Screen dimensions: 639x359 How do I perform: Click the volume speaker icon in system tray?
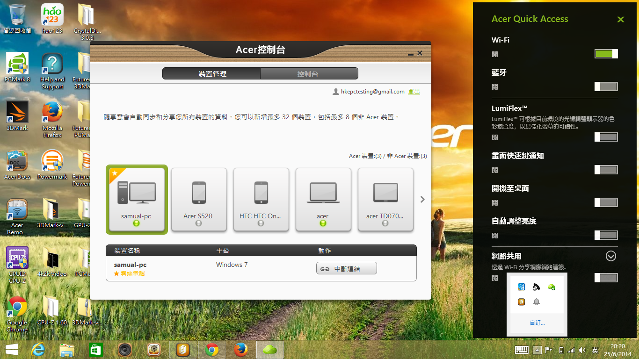point(581,349)
